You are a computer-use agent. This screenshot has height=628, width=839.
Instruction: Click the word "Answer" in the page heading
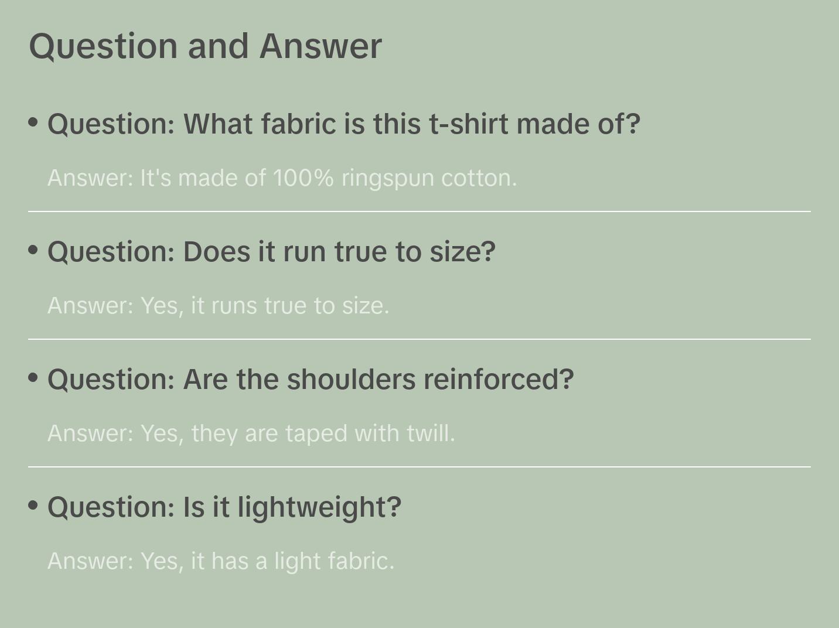(x=320, y=46)
